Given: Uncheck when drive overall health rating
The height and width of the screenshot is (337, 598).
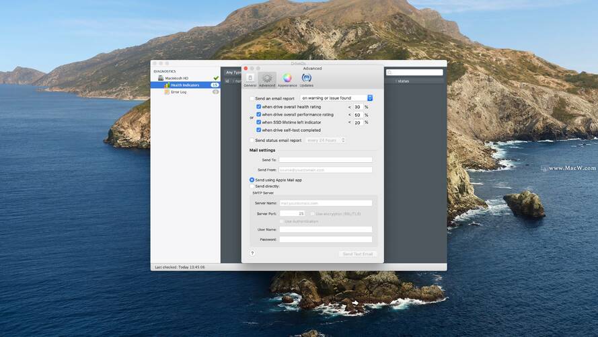Looking at the screenshot, I should pyautogui.click(x=259, y=107).
